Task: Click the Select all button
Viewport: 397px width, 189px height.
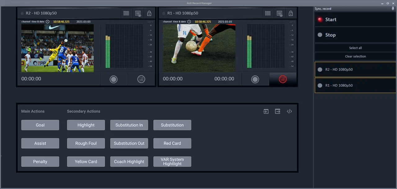Action: click(355, 48)
